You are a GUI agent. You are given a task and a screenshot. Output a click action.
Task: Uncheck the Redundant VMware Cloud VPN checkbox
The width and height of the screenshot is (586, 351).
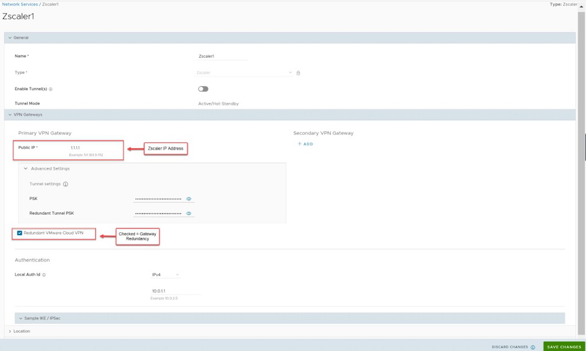pos(20,233)
